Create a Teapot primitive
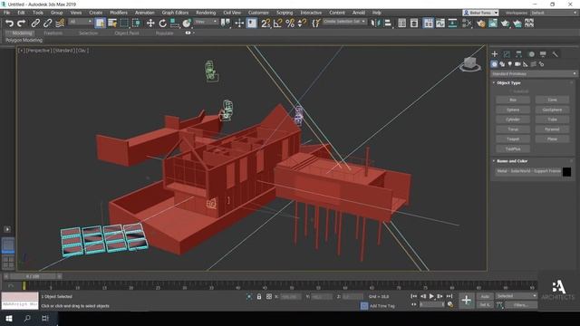The image size is (580, 326). [x=513, y=139]
